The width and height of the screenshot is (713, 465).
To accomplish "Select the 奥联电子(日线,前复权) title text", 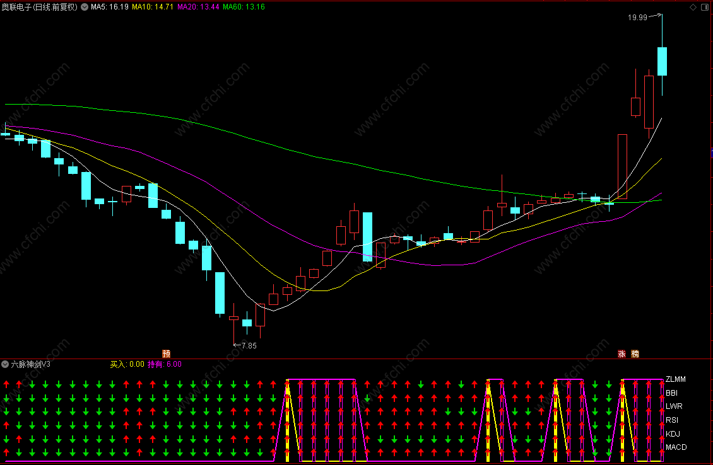I will (x=40, y=7).
